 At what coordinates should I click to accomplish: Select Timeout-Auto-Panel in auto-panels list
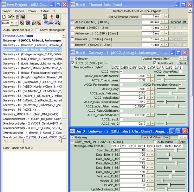[x=18, y=36]
